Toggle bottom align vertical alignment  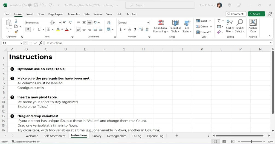coord(90,23)
